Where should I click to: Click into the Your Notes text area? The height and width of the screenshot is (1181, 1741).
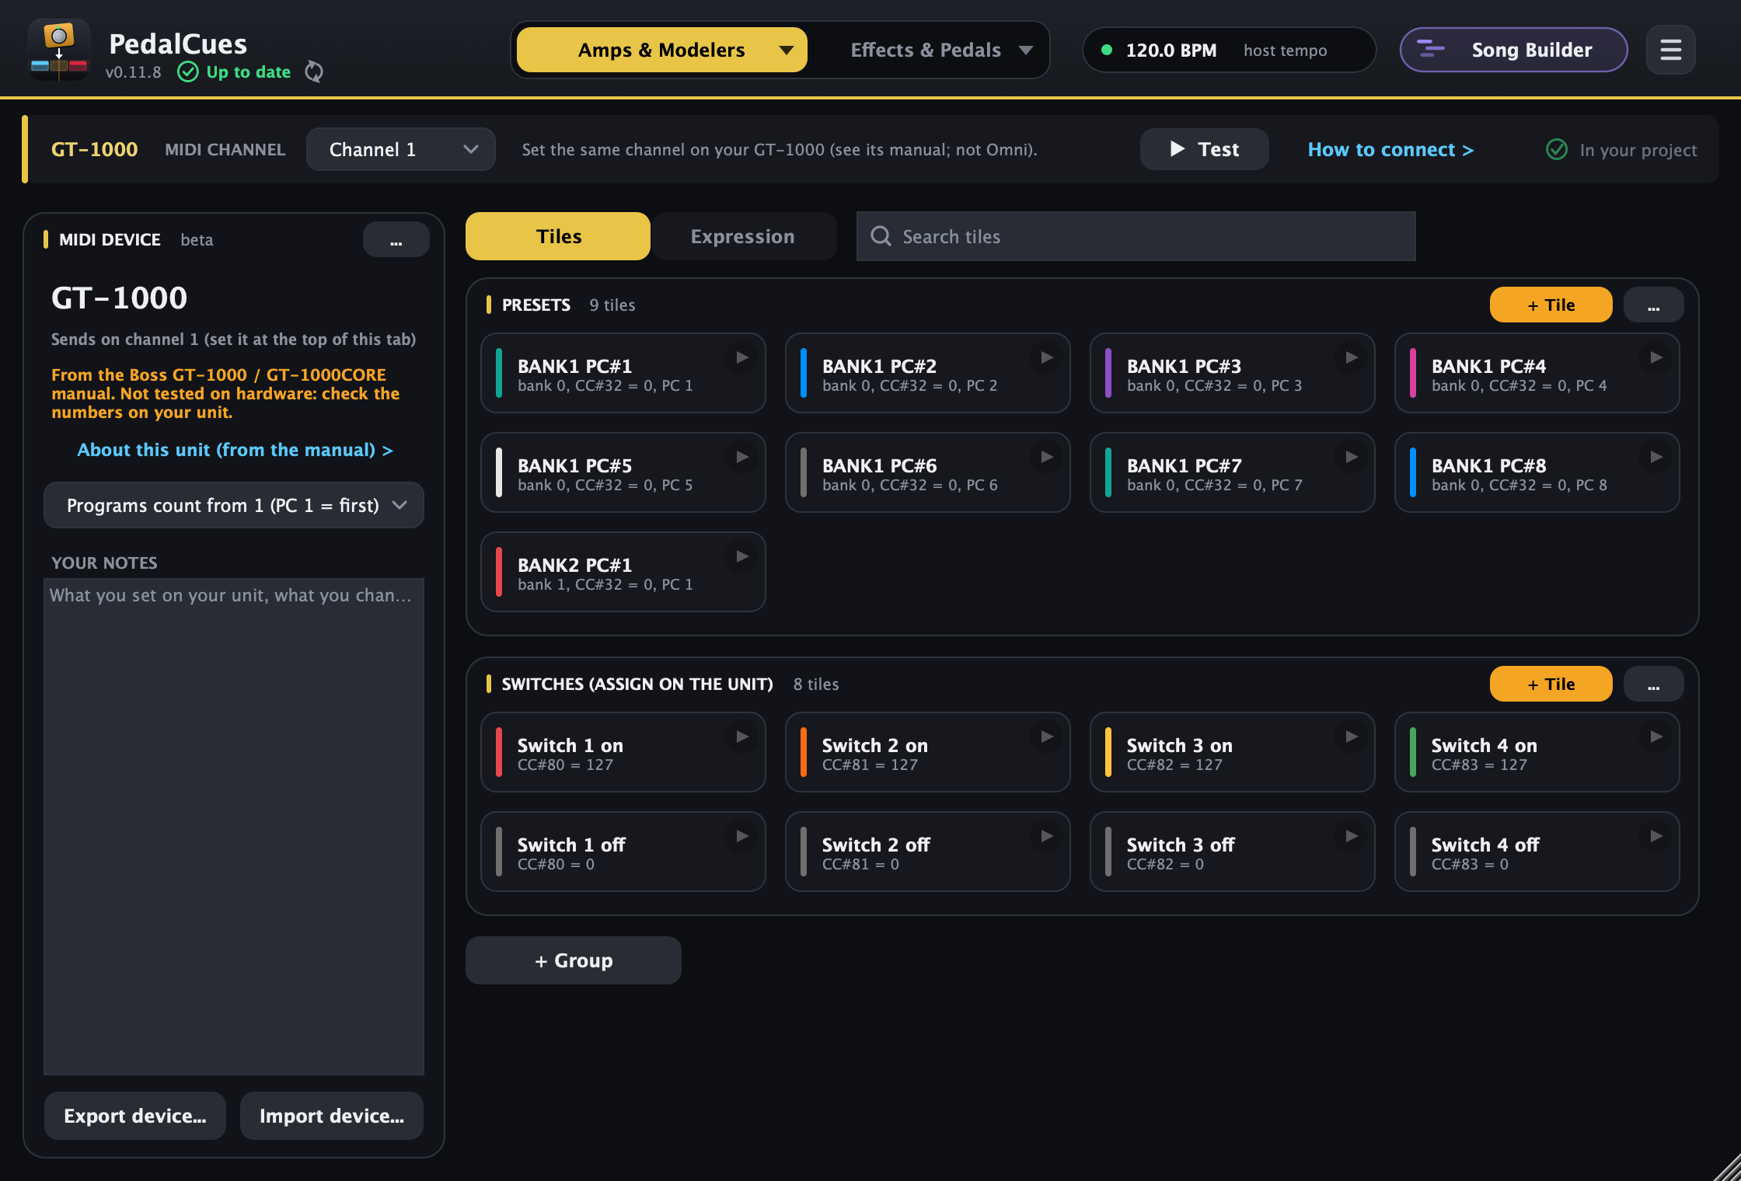pyautogui.click(x=234, y=827)
